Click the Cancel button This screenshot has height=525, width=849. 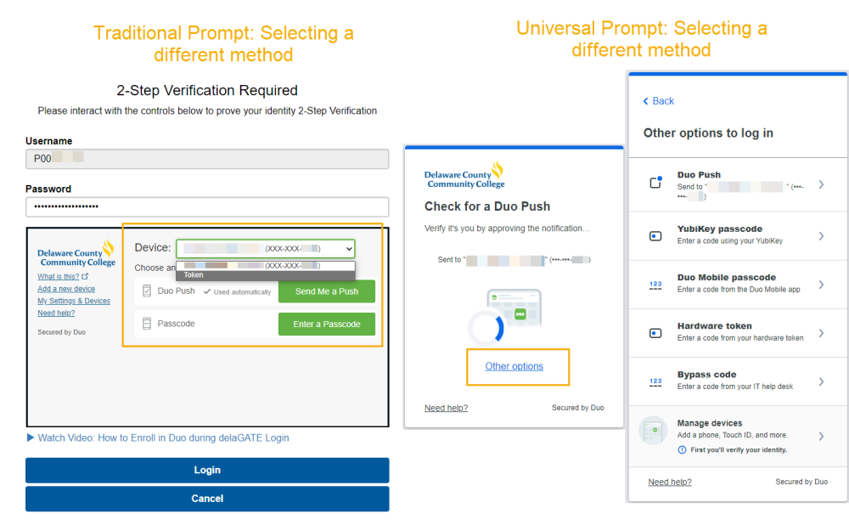tap(207, 499)
